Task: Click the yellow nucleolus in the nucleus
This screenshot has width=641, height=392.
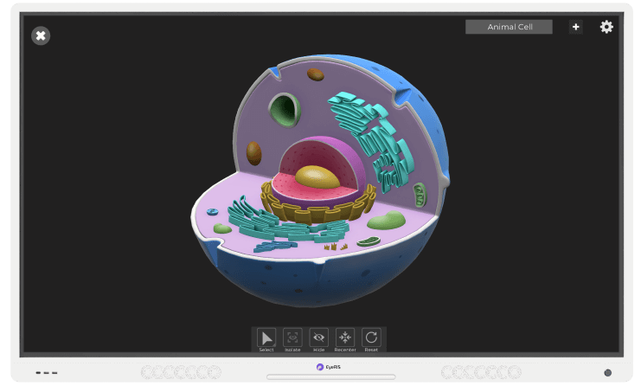Action: [x=317, y=176]
